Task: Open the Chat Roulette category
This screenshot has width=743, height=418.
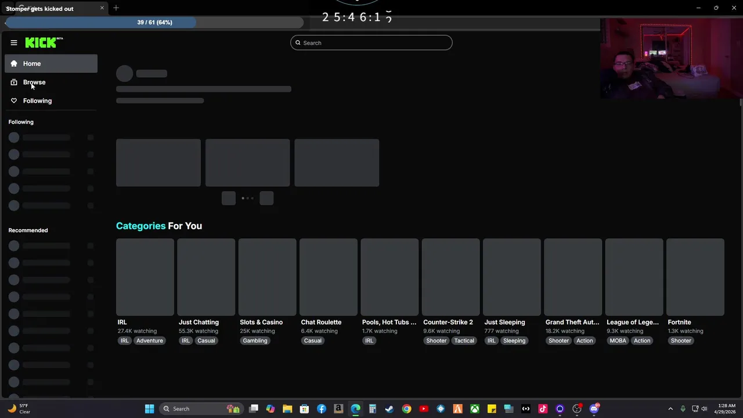Action: 329,277
